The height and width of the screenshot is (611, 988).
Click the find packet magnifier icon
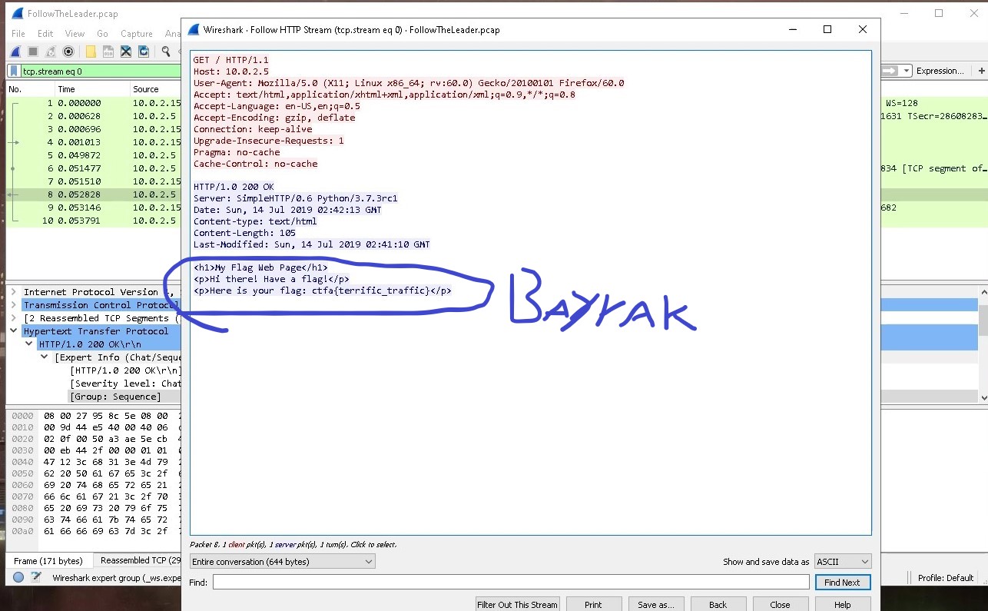[x=166, y=51]
